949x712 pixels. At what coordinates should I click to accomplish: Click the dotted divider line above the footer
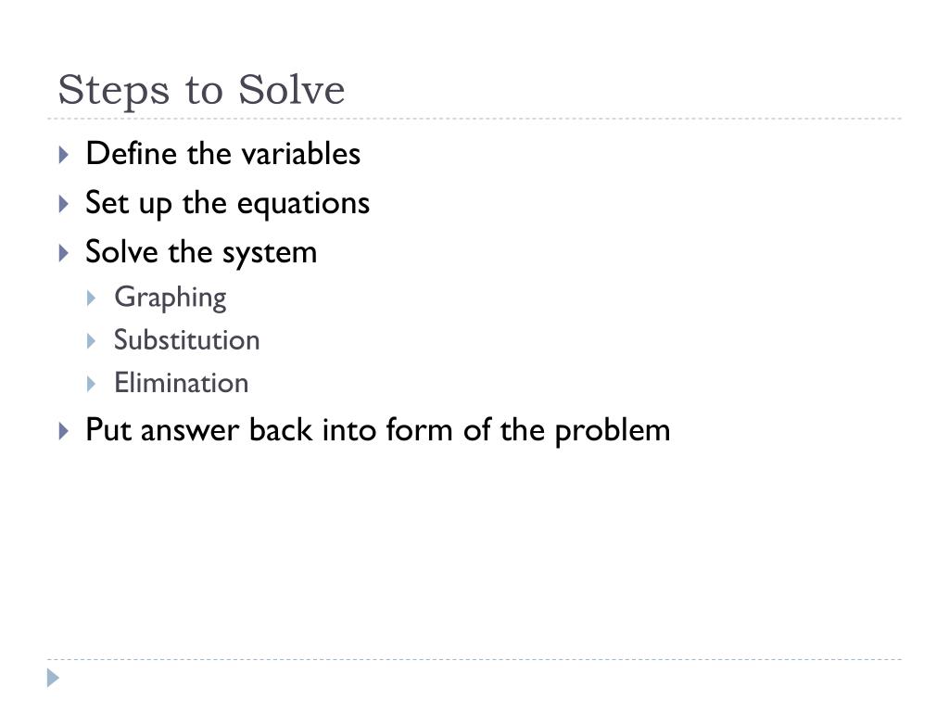click(474, 659)
